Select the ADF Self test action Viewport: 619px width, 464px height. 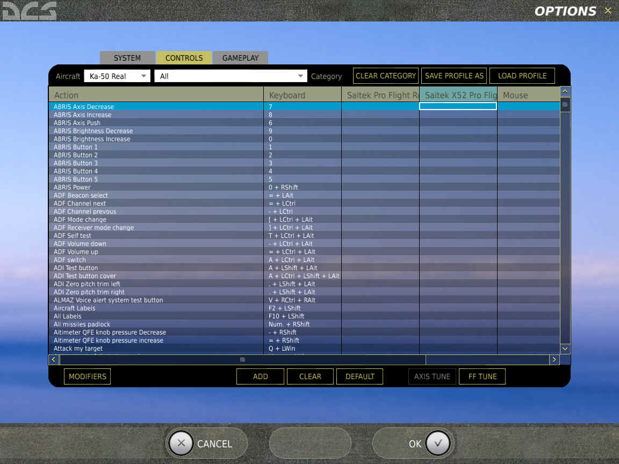(72, 236)
